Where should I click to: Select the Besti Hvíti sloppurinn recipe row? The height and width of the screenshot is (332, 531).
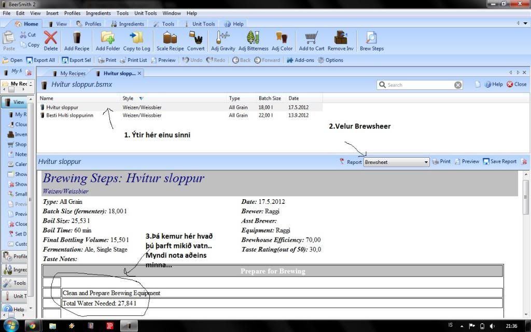click(69, 115)
